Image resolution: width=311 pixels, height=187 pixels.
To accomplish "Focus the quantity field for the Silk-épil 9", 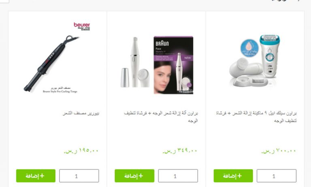I will [277, 176].
